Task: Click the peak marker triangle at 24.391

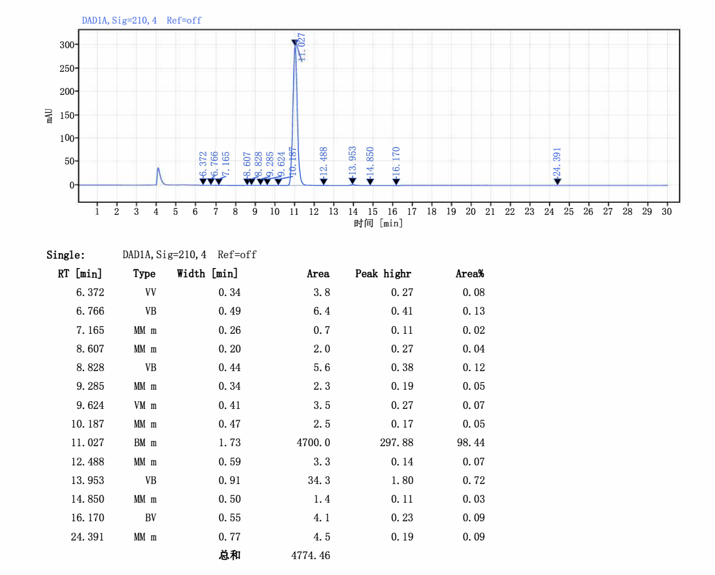Action: [557, 181]
